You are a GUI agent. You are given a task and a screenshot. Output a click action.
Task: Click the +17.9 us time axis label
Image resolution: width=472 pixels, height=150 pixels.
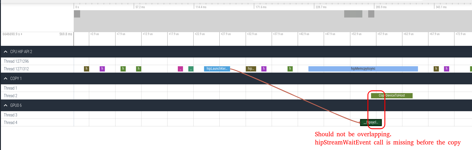click(x=174, y=34)
